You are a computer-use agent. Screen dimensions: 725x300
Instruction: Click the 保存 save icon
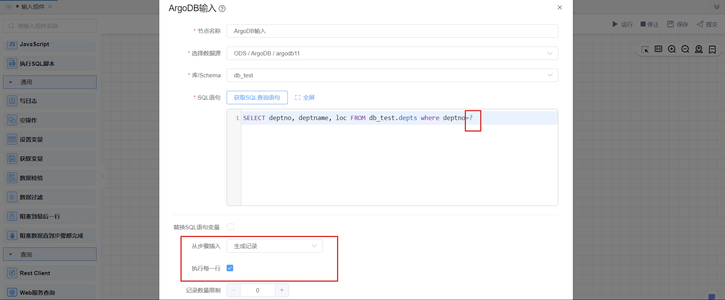[x=670, y=24]
